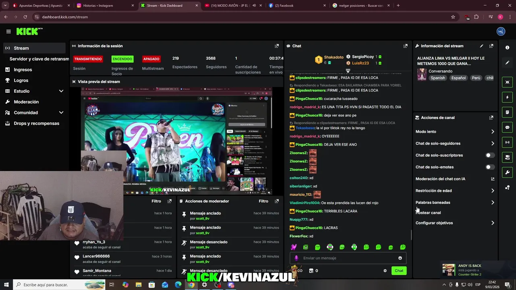Open Chrome from the Windows taskbar
The height and width of the screenshot is (290, 516).
coord(191,285)
